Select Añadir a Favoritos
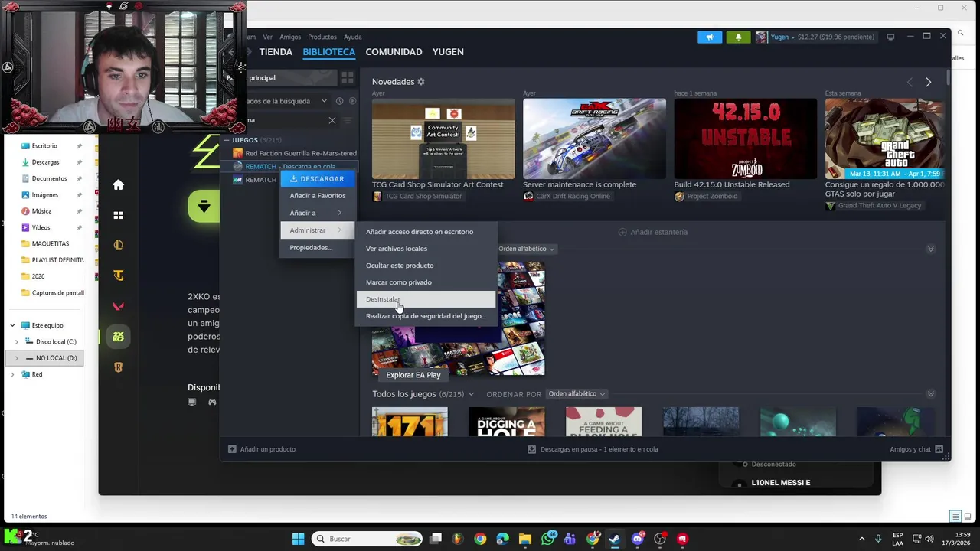Image resolution: width=980 pixels, height=551 pixels. click(x=318, y=196)
